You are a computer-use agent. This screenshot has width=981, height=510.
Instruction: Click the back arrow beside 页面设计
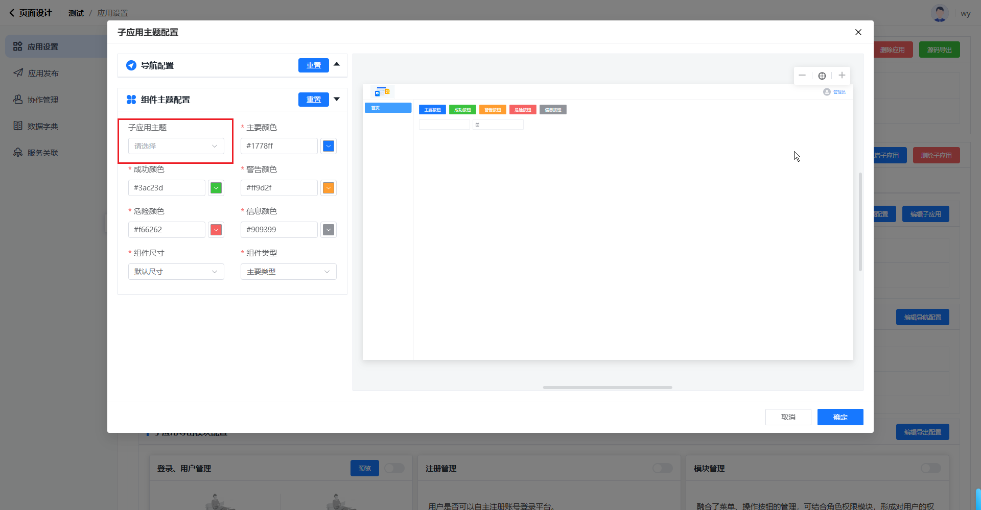click(12, 13)
